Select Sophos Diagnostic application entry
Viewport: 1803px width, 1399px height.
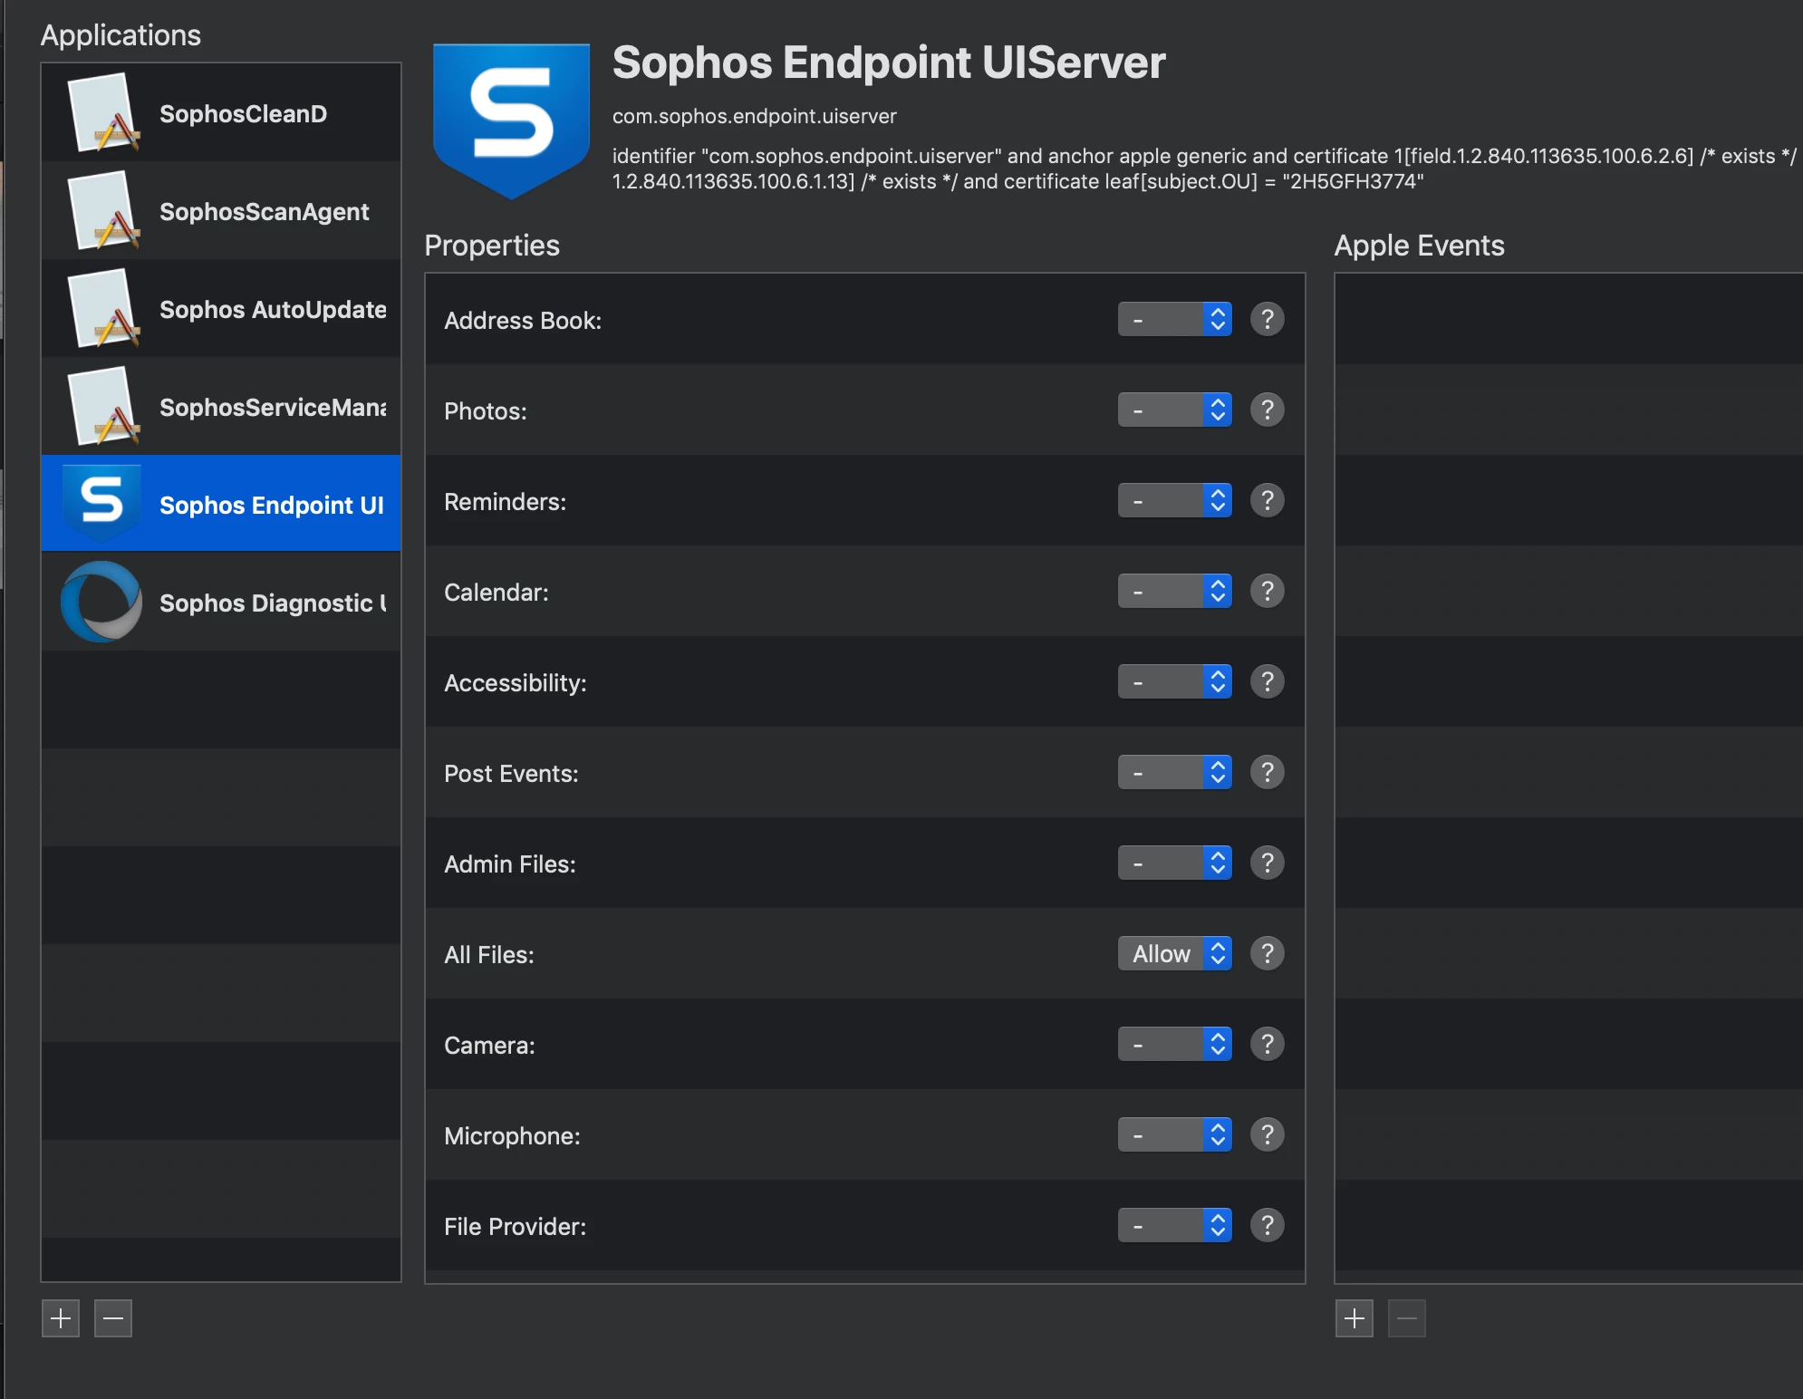click(221, 603)
